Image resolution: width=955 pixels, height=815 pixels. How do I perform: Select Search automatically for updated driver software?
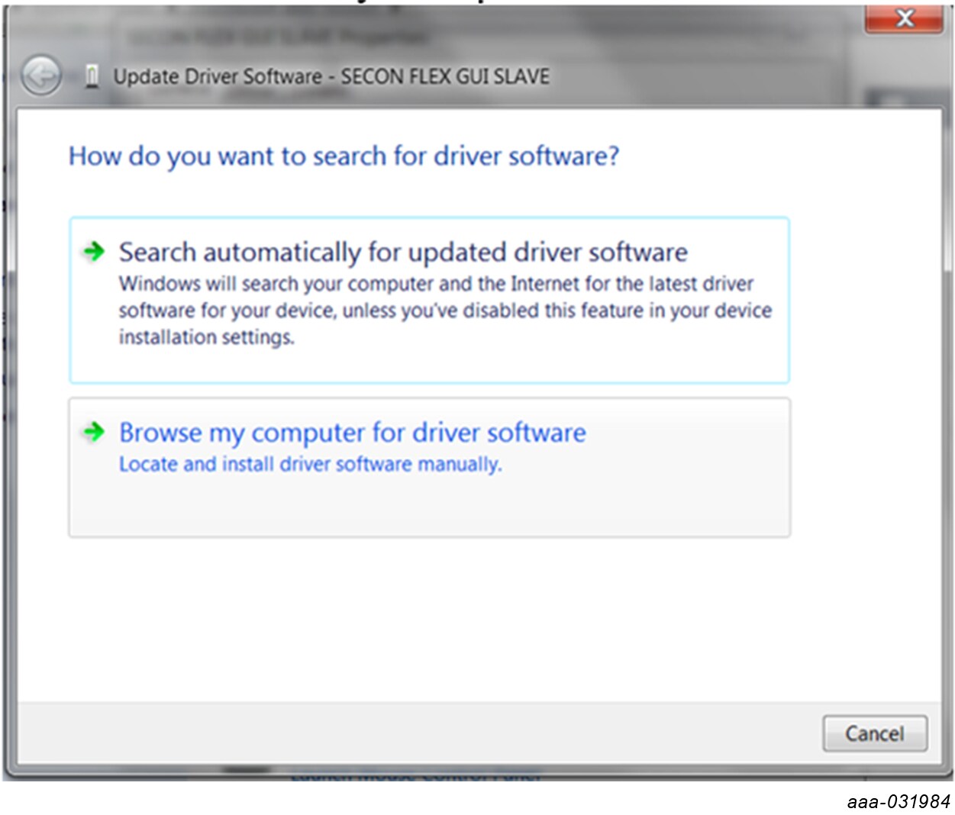pyautogui.click(x=403, y=253)
